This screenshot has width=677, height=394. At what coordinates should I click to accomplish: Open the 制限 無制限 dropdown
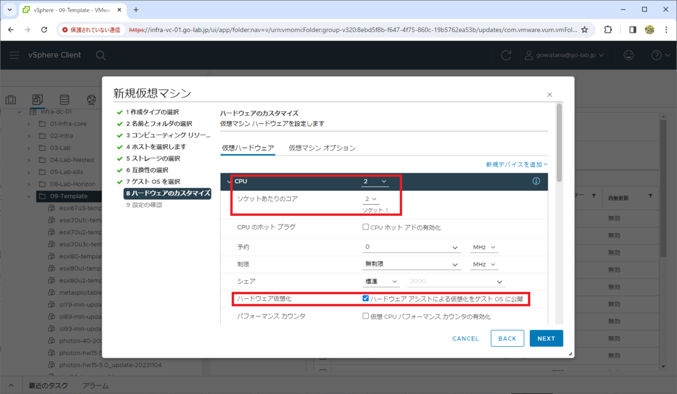pos(411,264)
